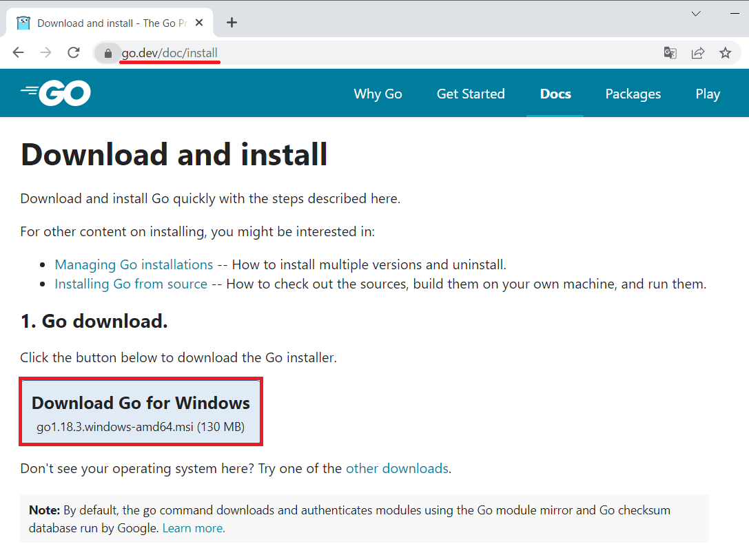Open Managing Go installations link
Viewport: 749px width, 555px height.
pos(134,264)
